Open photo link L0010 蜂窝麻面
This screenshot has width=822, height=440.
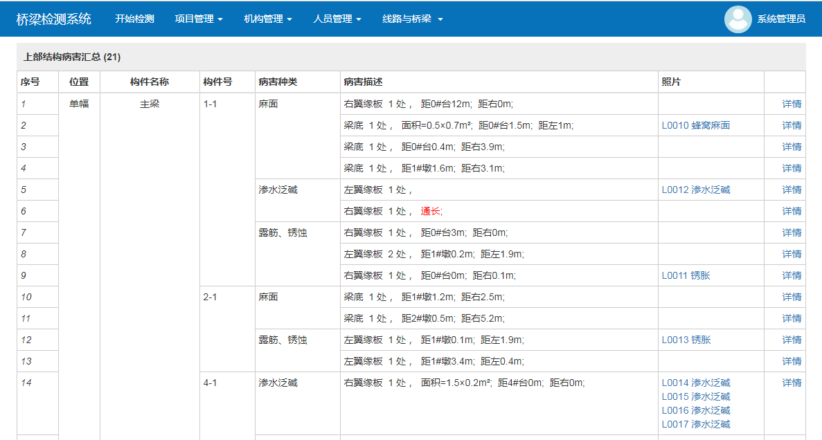(x=695, y=125)
